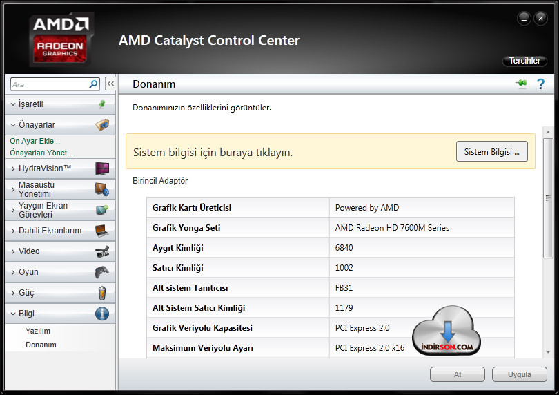
Task: Expand the Masaüstü Yönetimi section
Action: tap(13, 189)
